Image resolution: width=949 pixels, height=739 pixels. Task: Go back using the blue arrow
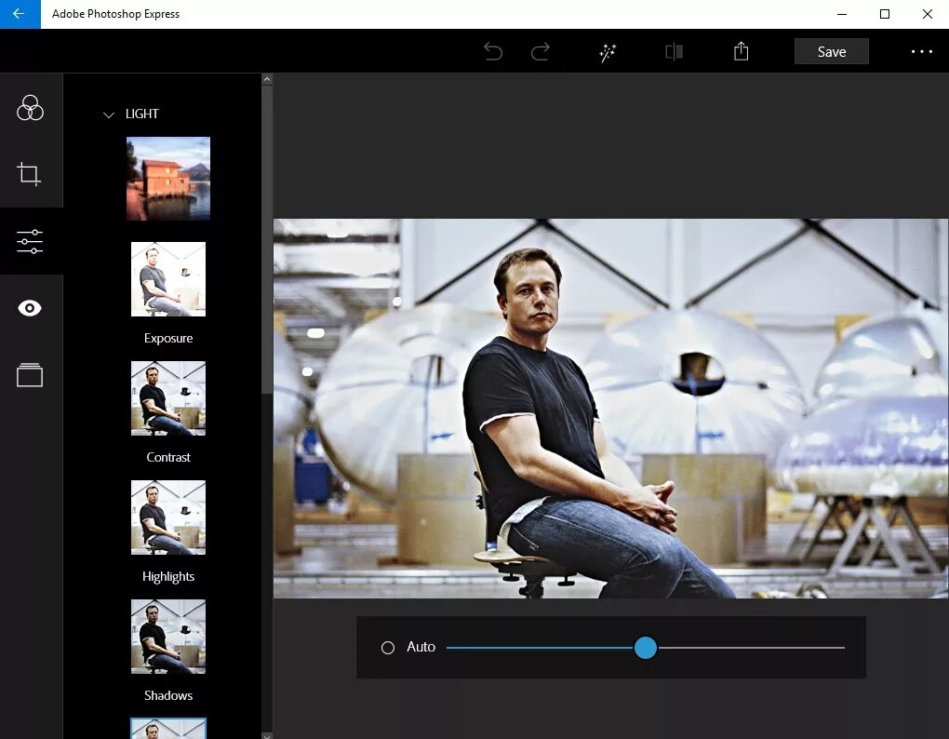pyautogui.click(x=20, y=14)
